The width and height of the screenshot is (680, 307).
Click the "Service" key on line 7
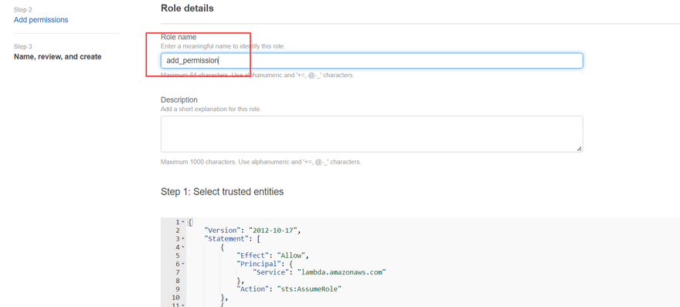click(270, 272)
